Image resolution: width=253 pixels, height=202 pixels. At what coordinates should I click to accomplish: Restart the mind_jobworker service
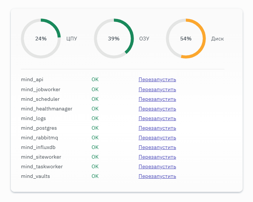[x=157, y=89]
